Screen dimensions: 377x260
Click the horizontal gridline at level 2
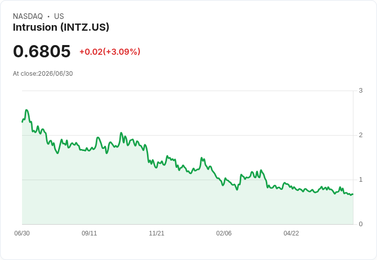(187, 135)
